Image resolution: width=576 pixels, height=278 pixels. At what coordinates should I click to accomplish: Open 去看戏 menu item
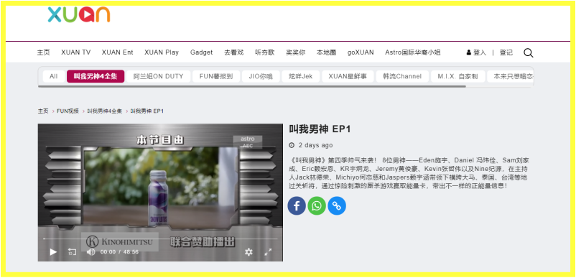pos(234,52)
